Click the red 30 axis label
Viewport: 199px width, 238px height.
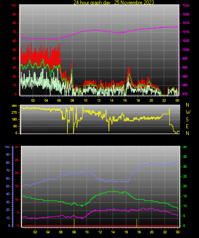(17, 147)
